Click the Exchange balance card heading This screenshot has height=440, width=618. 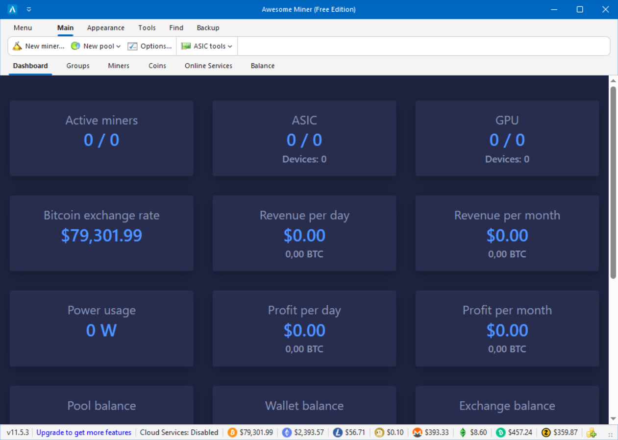coord(507,406)
